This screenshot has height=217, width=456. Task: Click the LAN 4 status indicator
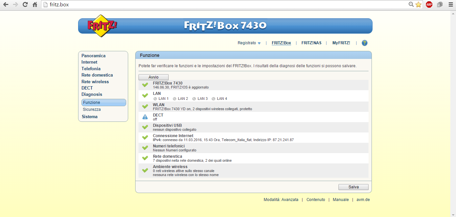tap(213, 99)
